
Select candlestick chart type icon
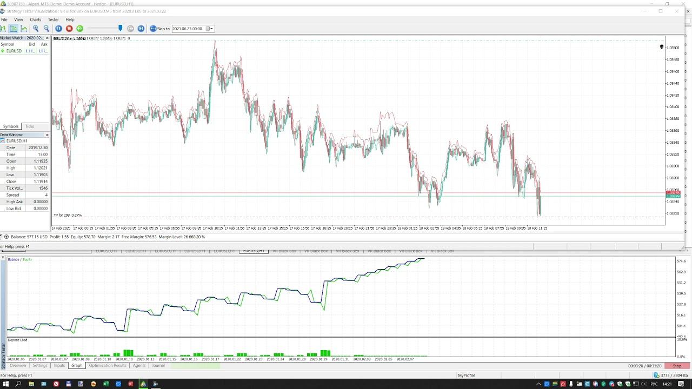click(14, 28)
